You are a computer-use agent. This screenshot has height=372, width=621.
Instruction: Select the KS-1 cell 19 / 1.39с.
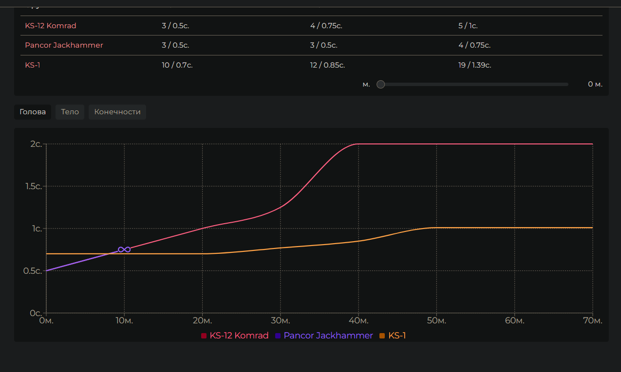474,65
